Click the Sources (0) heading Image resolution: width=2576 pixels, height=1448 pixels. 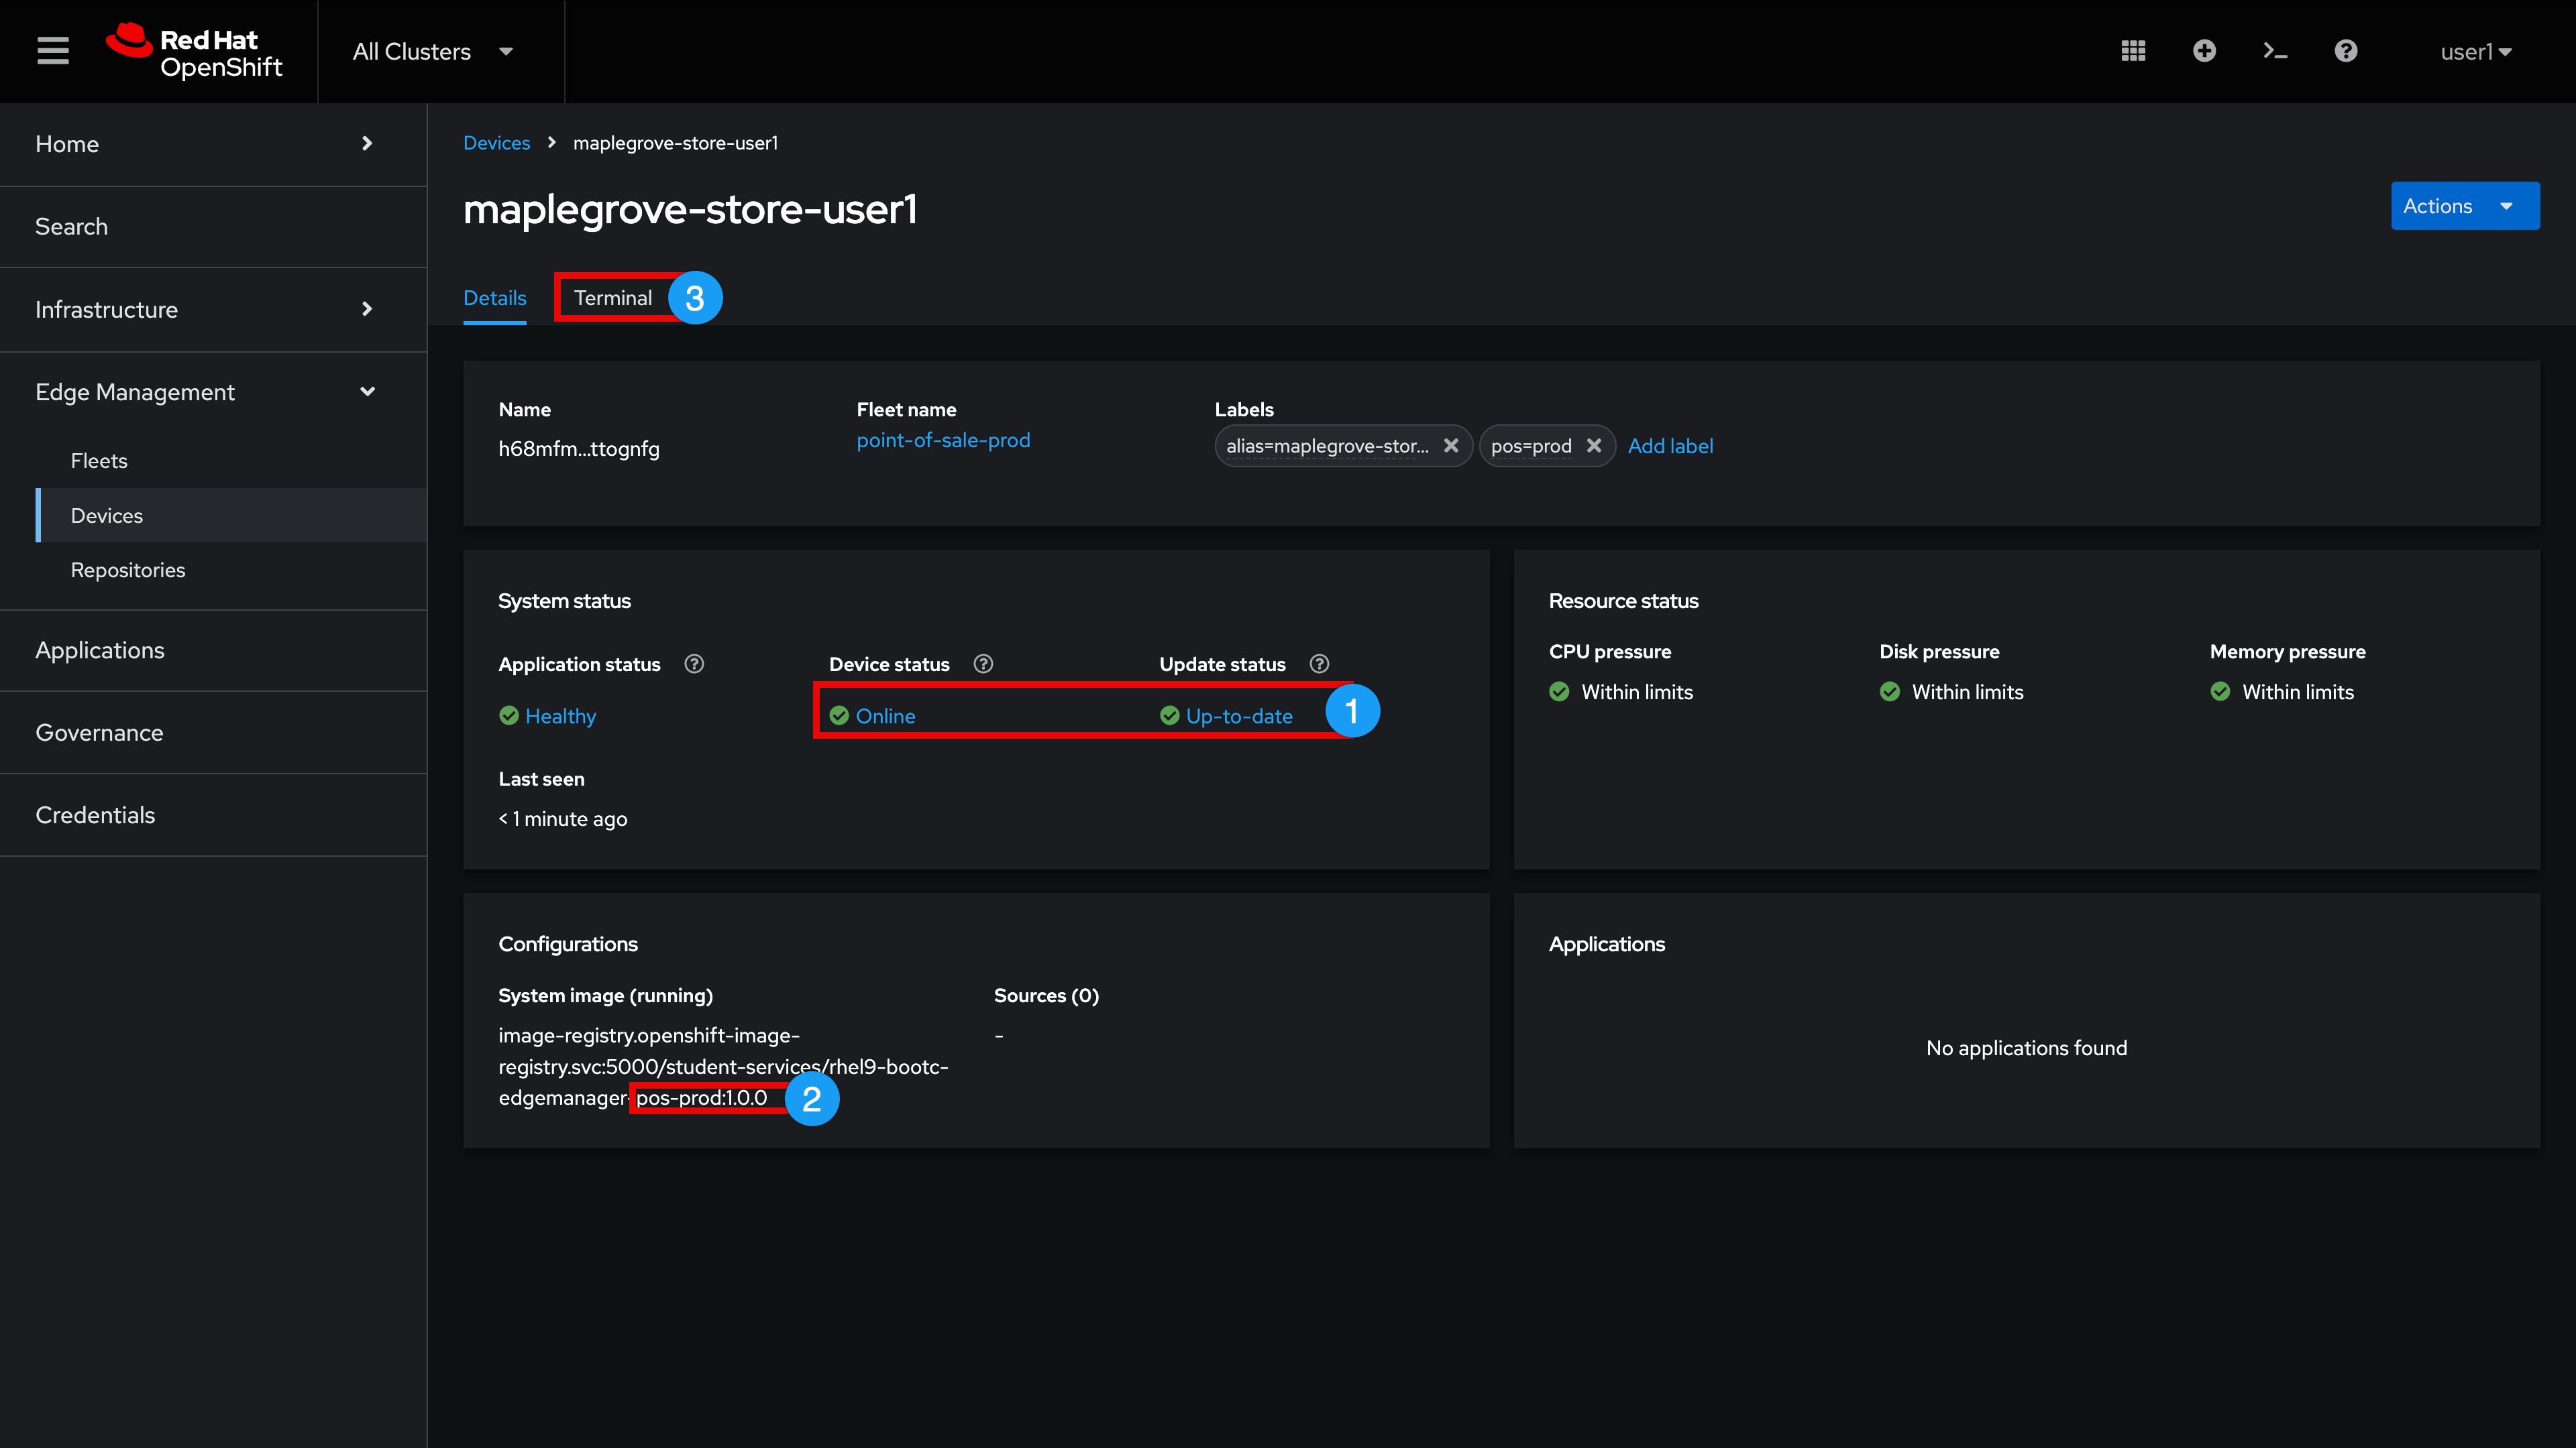point(1046,995)
